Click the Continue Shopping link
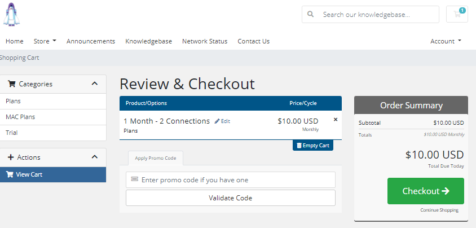This screenshot has height=228, width=476. point(439,210)
